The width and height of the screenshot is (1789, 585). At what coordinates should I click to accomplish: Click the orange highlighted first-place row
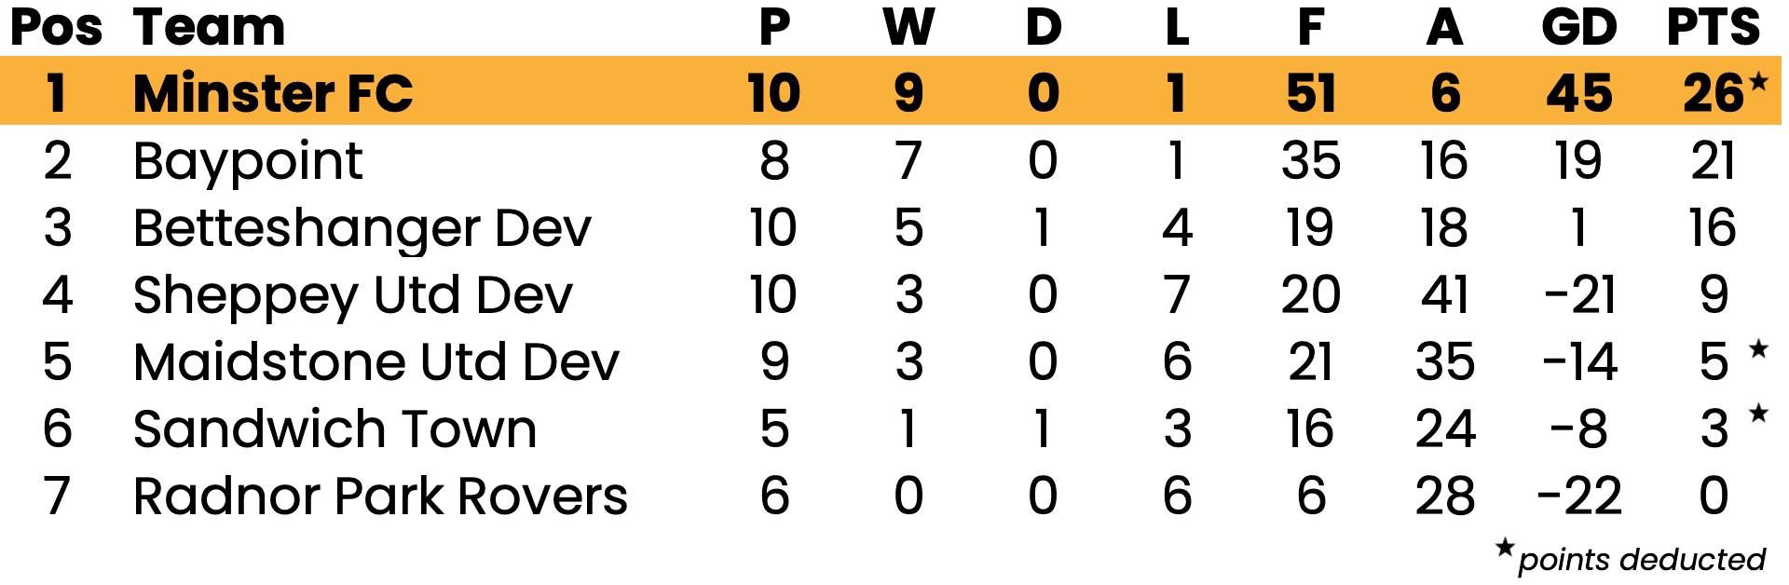[890, 91]
